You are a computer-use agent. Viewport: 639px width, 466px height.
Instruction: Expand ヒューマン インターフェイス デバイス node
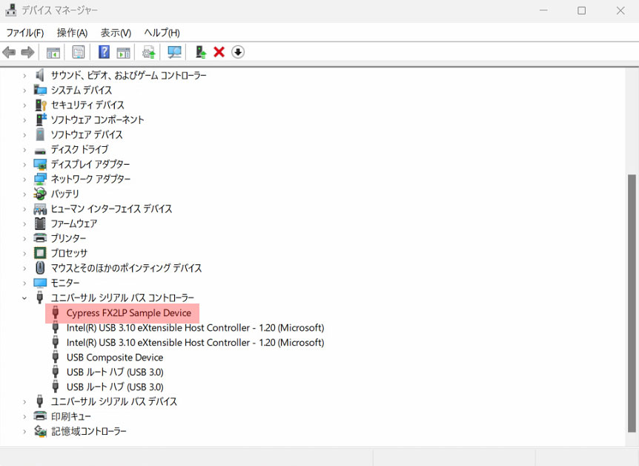pyautogui.click(x=24, y=209)
